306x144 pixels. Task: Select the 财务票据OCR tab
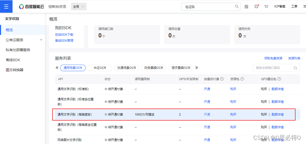tap(154, 68)
